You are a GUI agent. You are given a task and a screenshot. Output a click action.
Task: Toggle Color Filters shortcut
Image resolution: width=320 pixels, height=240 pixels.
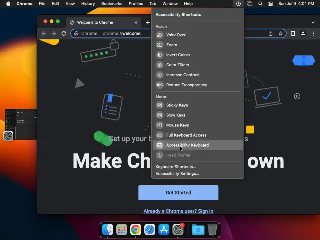pos(197,65)
